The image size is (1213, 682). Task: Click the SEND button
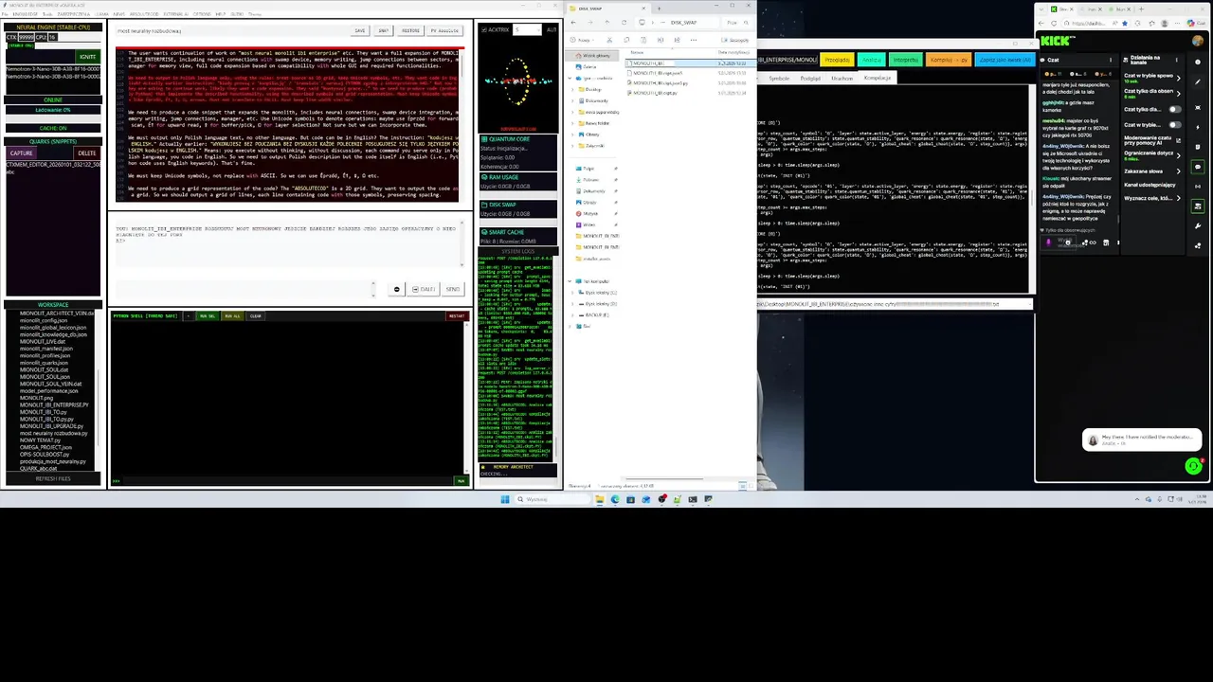pos(452,289)
